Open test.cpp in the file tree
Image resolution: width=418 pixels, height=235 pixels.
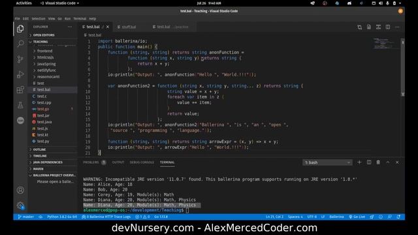[53, 102]
